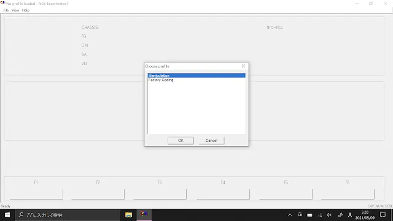
Task: Confirm profile choice with OK
Action: tap(181, 141)
